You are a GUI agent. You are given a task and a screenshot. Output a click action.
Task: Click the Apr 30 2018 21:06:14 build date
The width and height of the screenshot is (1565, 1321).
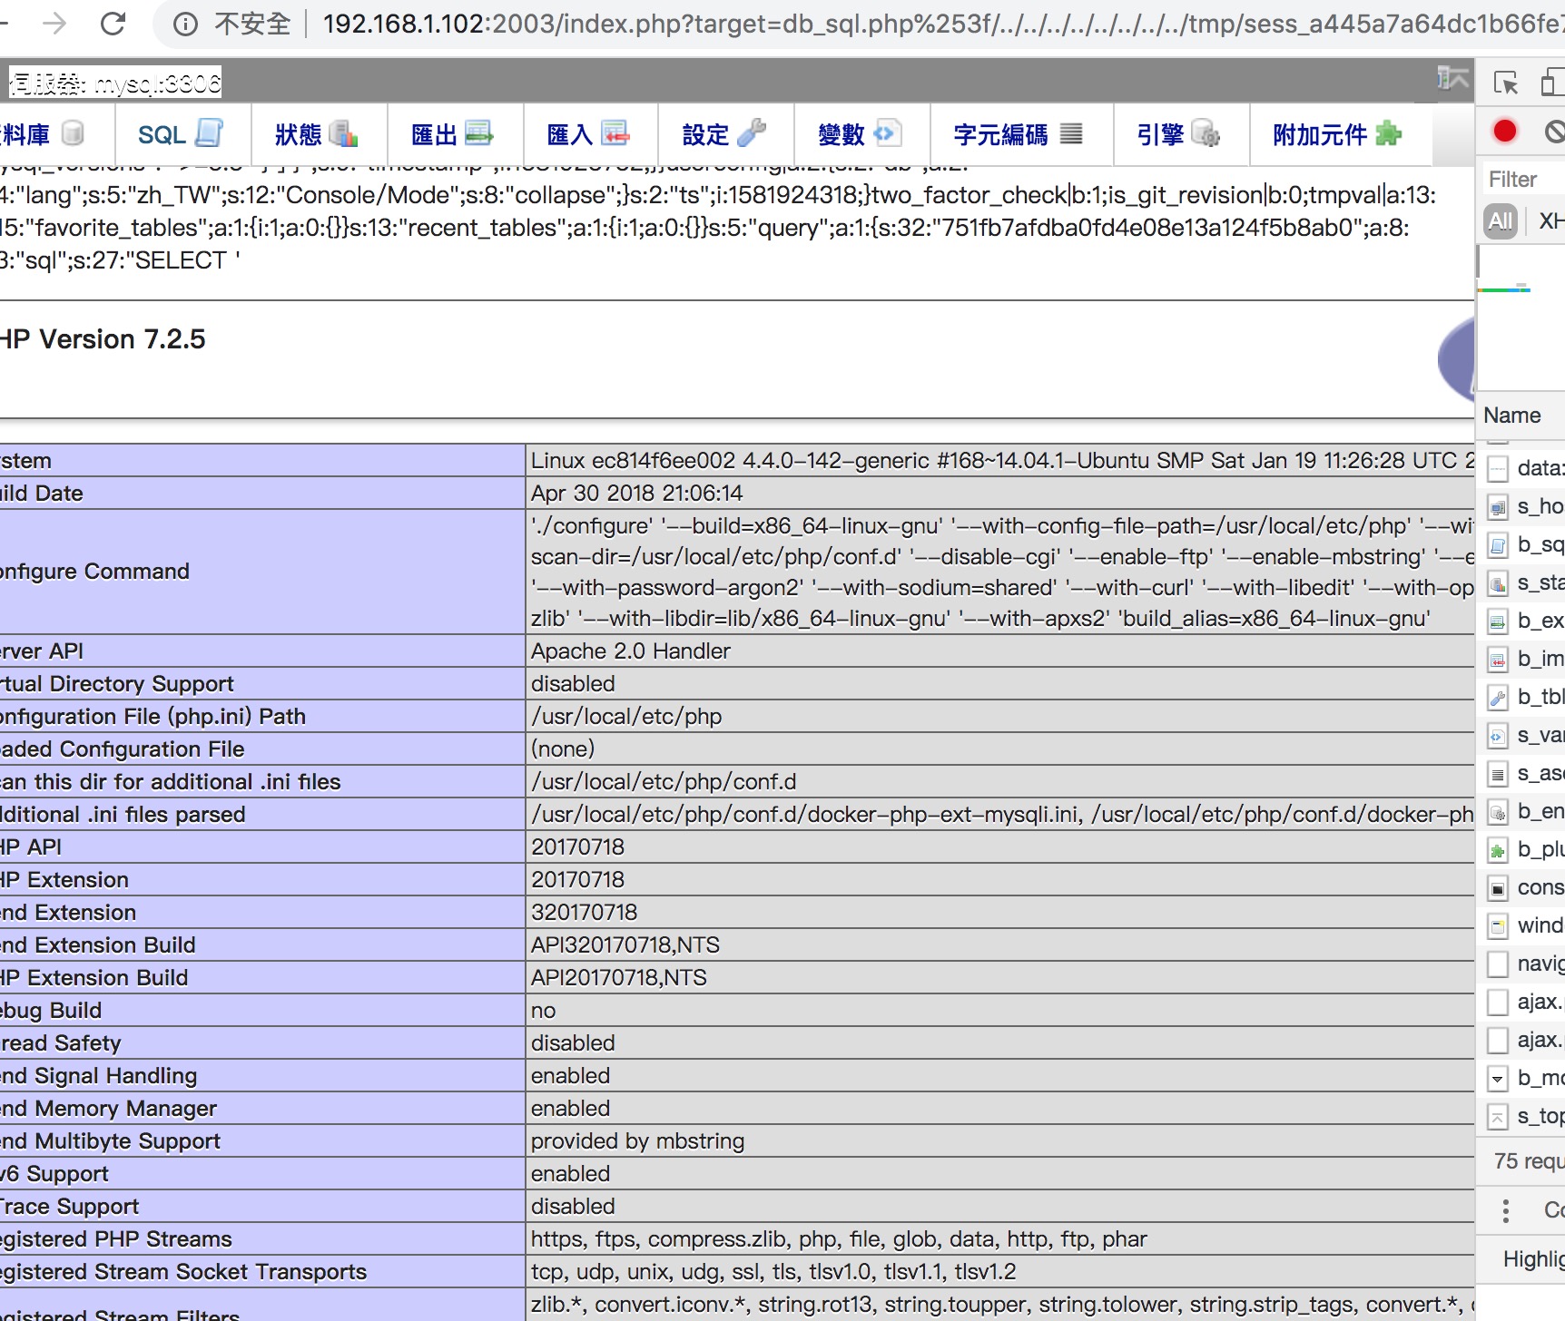point(636,494)
